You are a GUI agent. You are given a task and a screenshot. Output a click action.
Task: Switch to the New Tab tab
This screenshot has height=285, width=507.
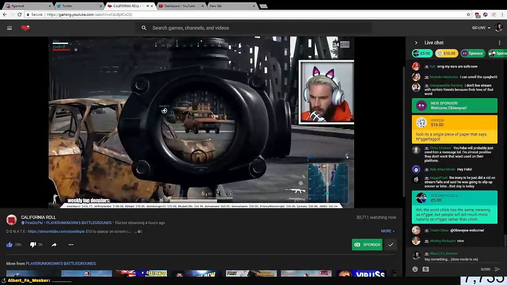[x=232, y=6]
